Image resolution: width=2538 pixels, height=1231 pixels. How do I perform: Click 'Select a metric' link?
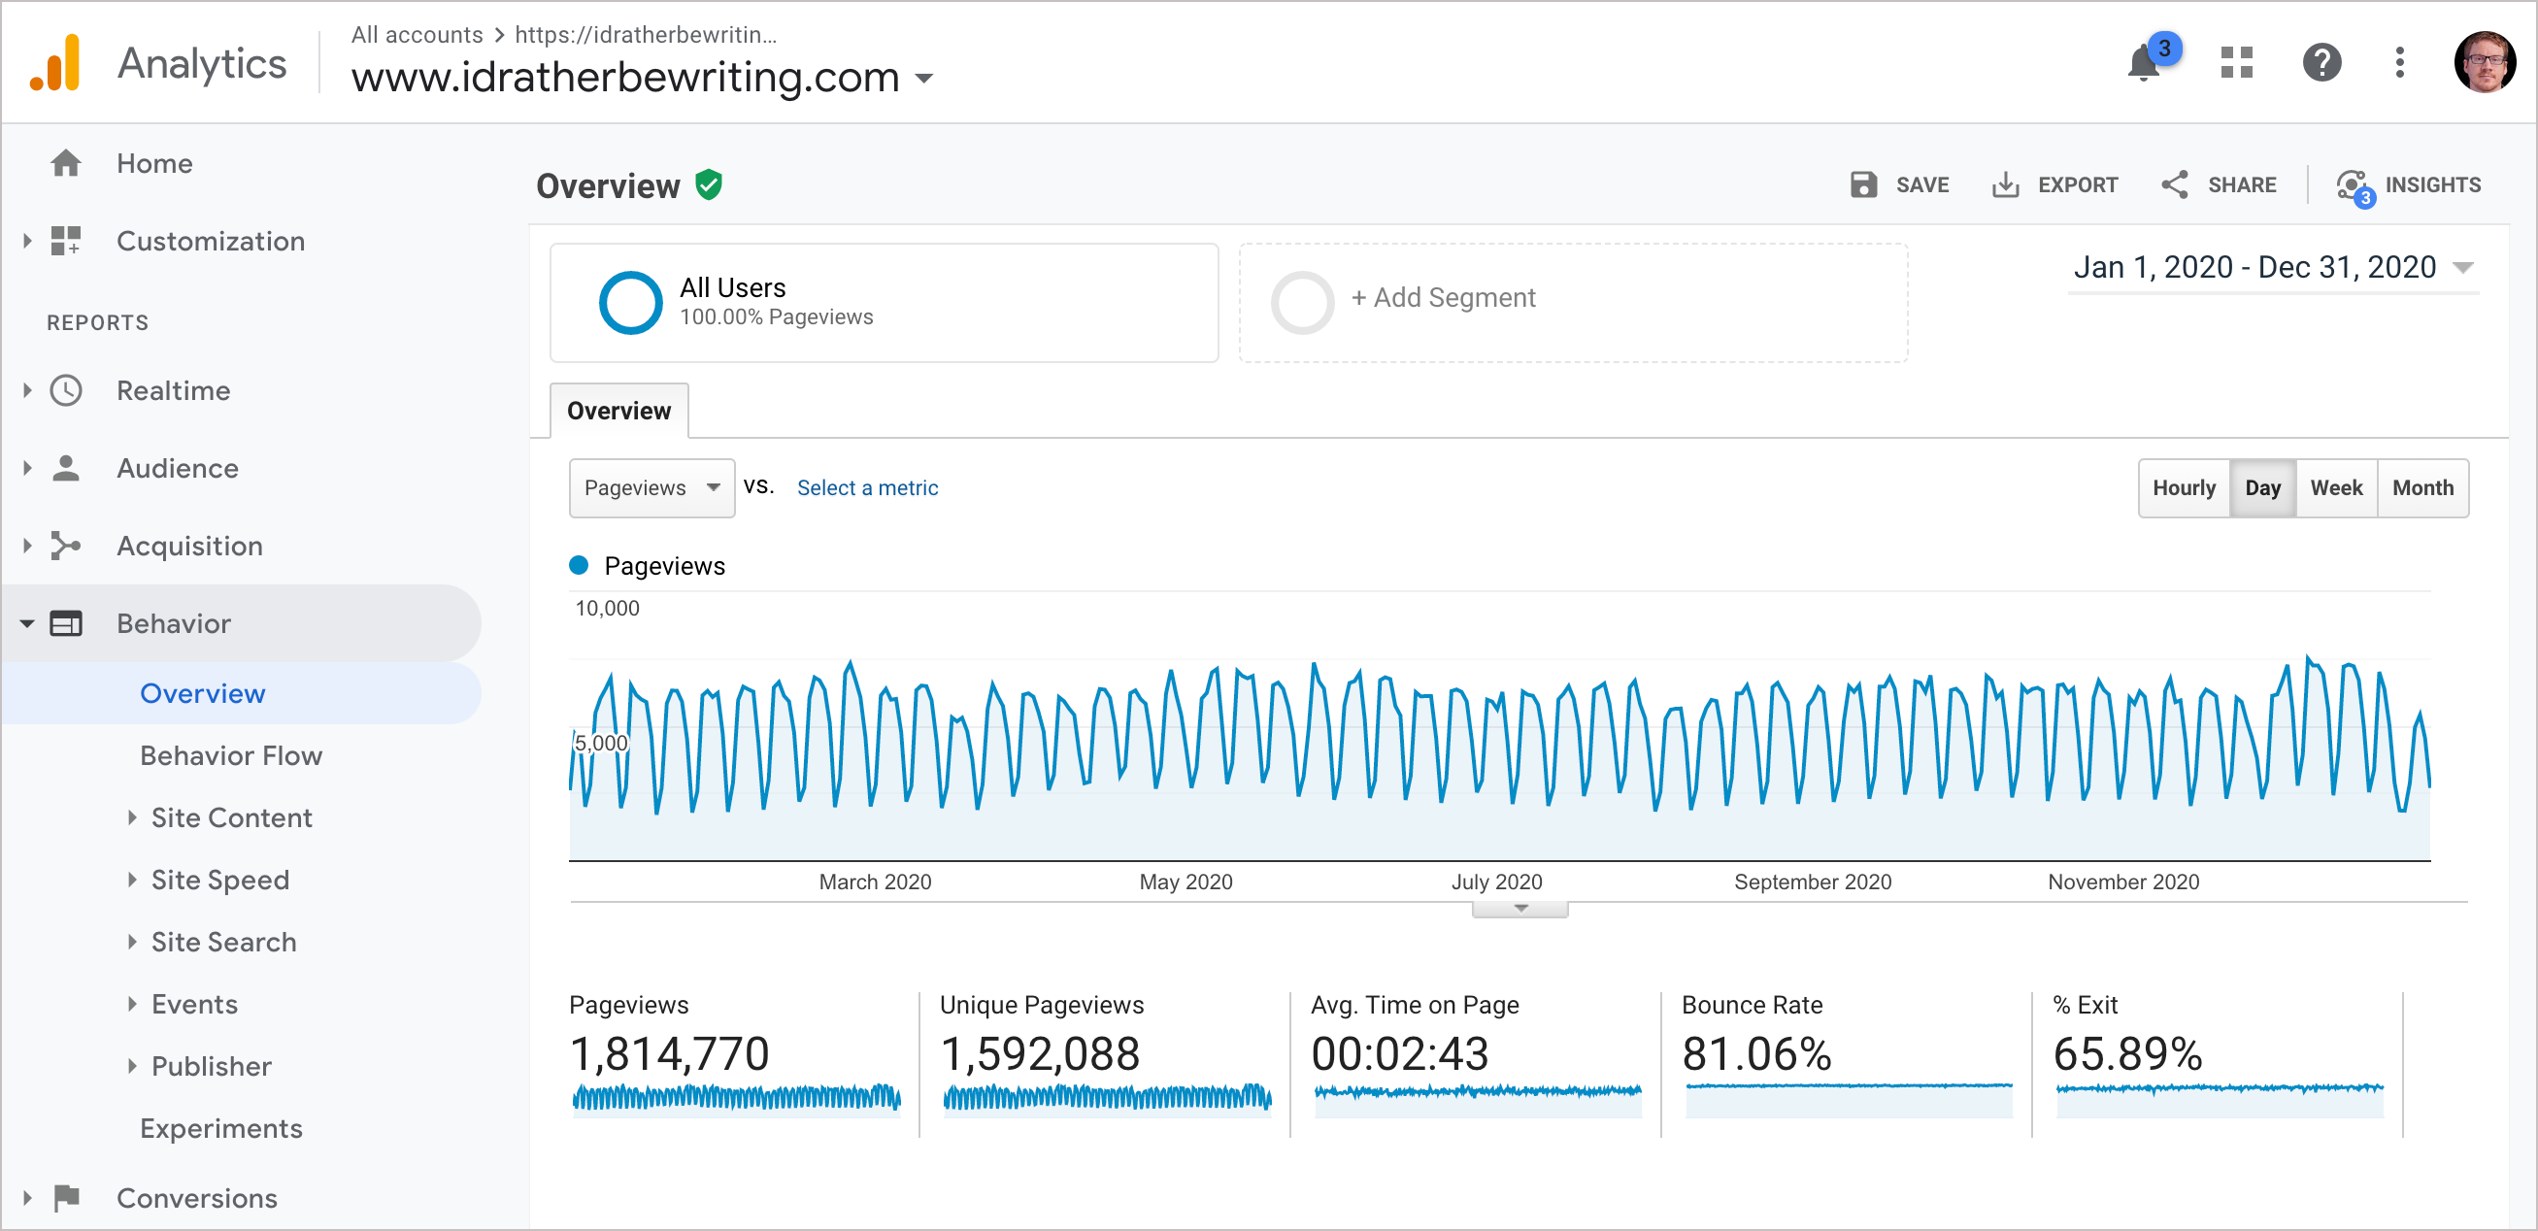point(867,487)
